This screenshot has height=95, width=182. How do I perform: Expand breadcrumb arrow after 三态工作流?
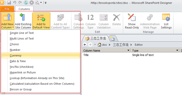131,45
